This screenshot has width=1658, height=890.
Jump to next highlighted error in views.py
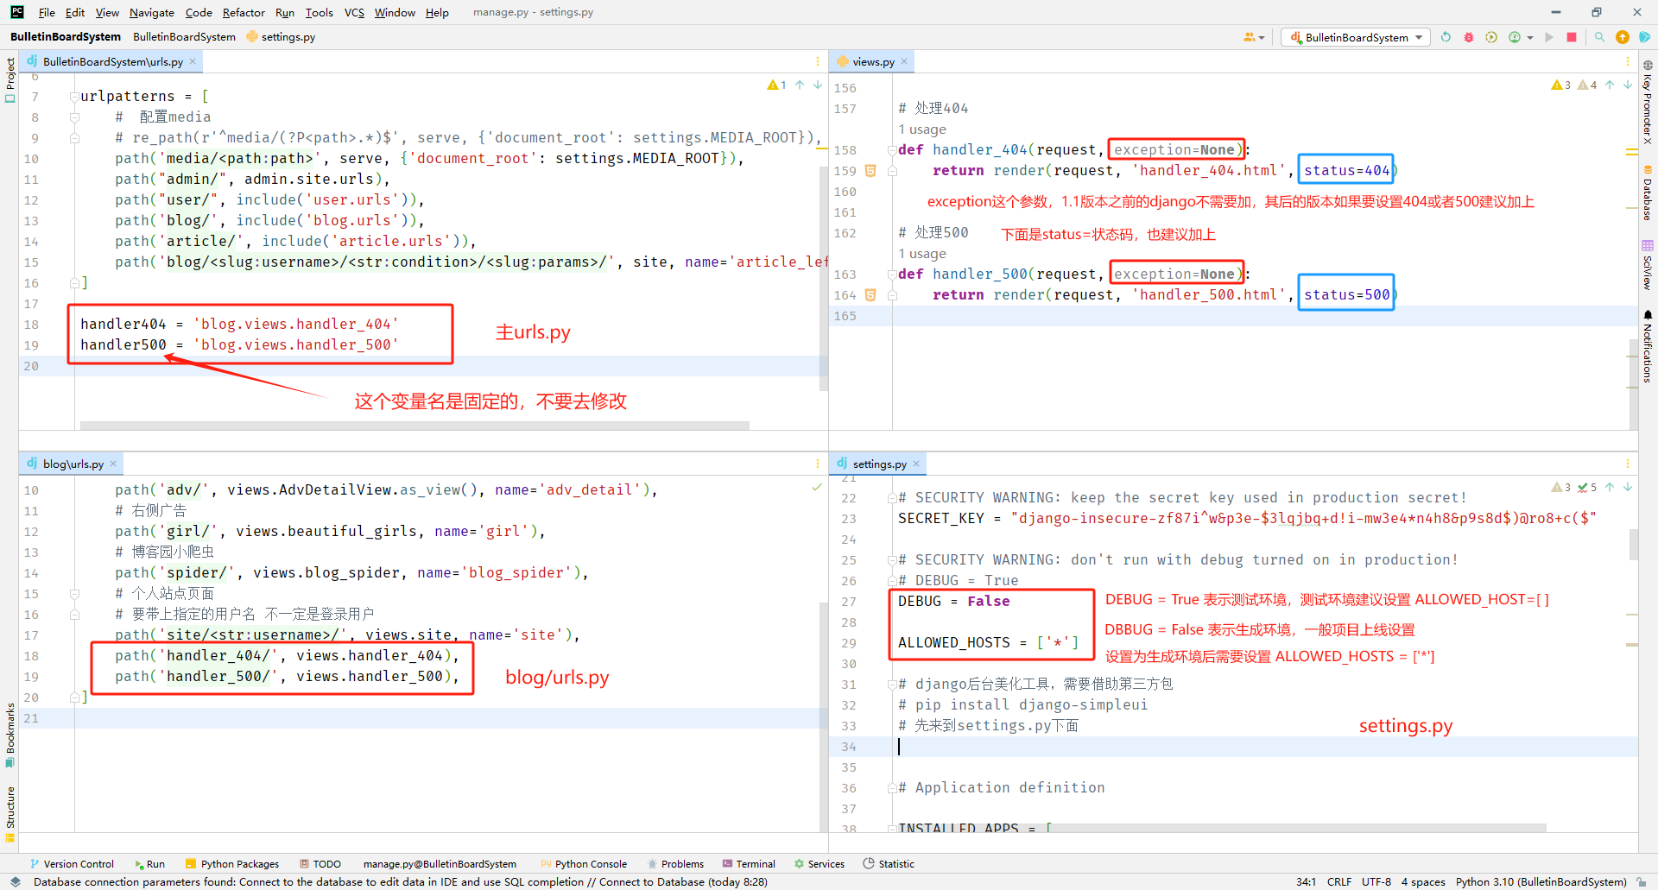coord(1628,85)
